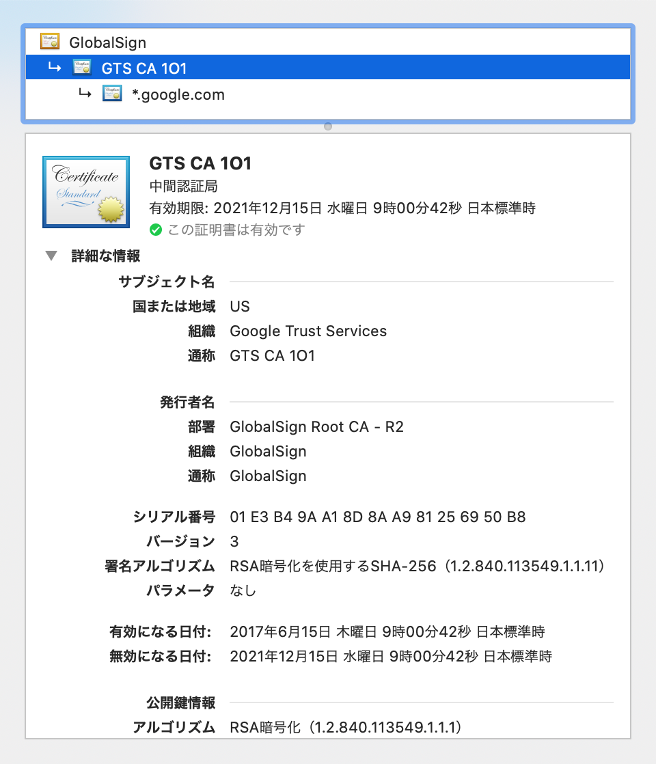The image size is (656, 764).
Task: Click the 無効になる日付 2021年12月15日 value
Action: click(391, 656)
